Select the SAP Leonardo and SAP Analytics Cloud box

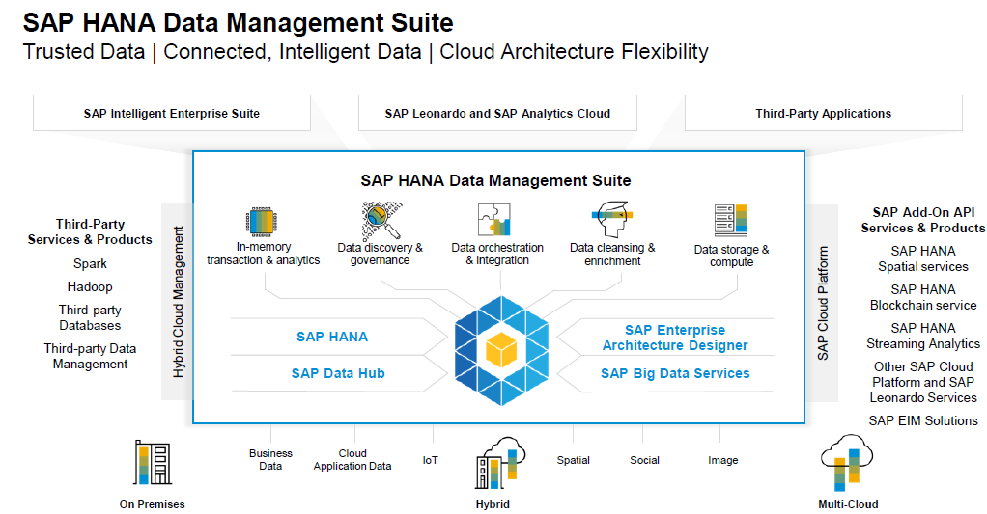(497, 113)
